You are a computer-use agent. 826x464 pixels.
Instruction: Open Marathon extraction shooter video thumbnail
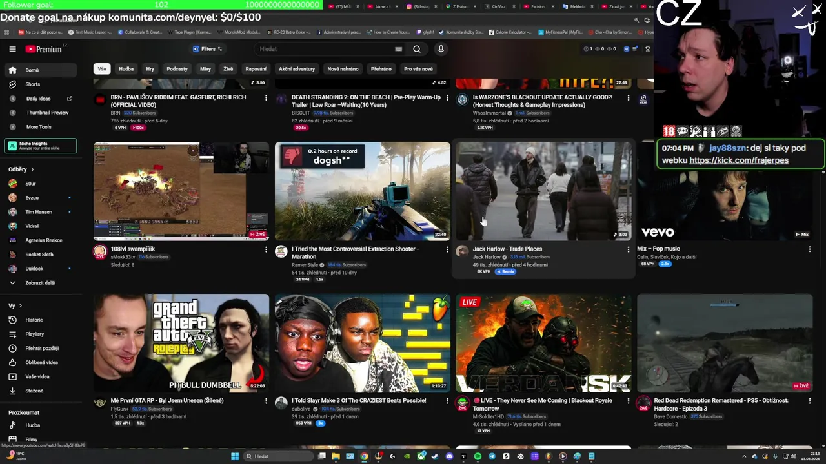(363, 191)
